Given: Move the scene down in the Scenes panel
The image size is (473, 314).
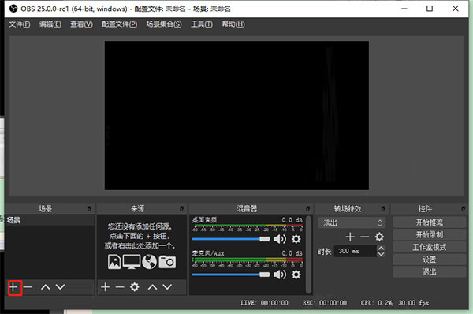Looking at the screenshot, I should click(61, 287).
